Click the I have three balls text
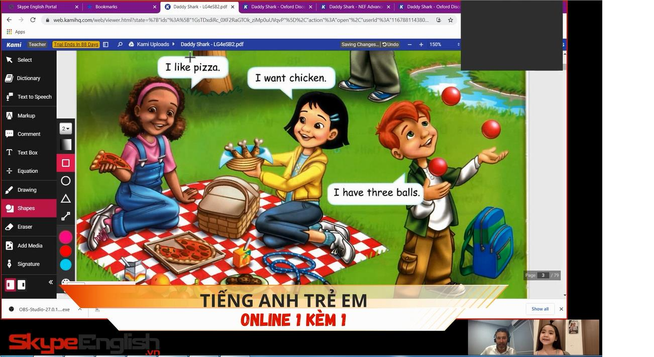Screen dimensions: 654x357 click(377, 192)
